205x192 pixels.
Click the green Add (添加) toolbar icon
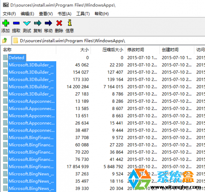click(x=6, y=23)
